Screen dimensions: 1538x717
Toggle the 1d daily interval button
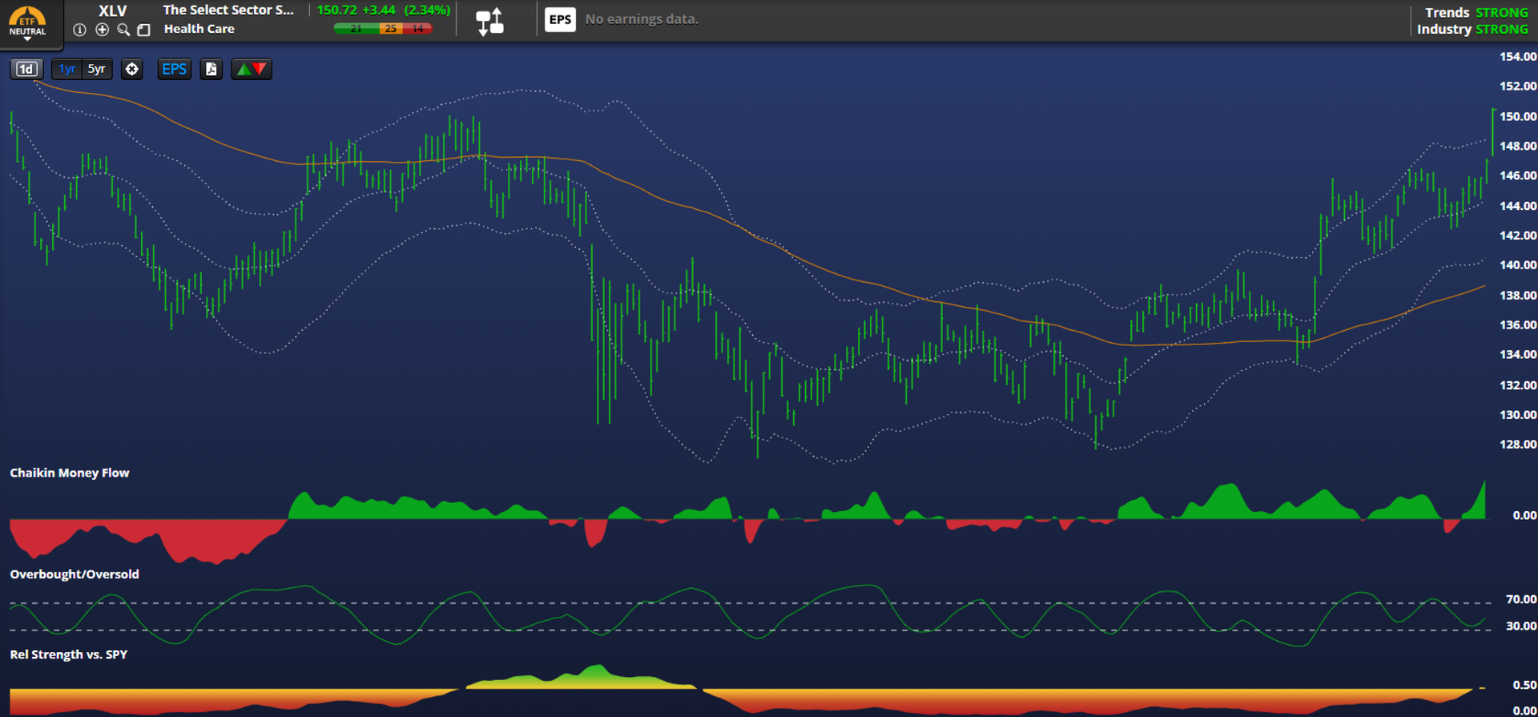(x=26, y=69)
